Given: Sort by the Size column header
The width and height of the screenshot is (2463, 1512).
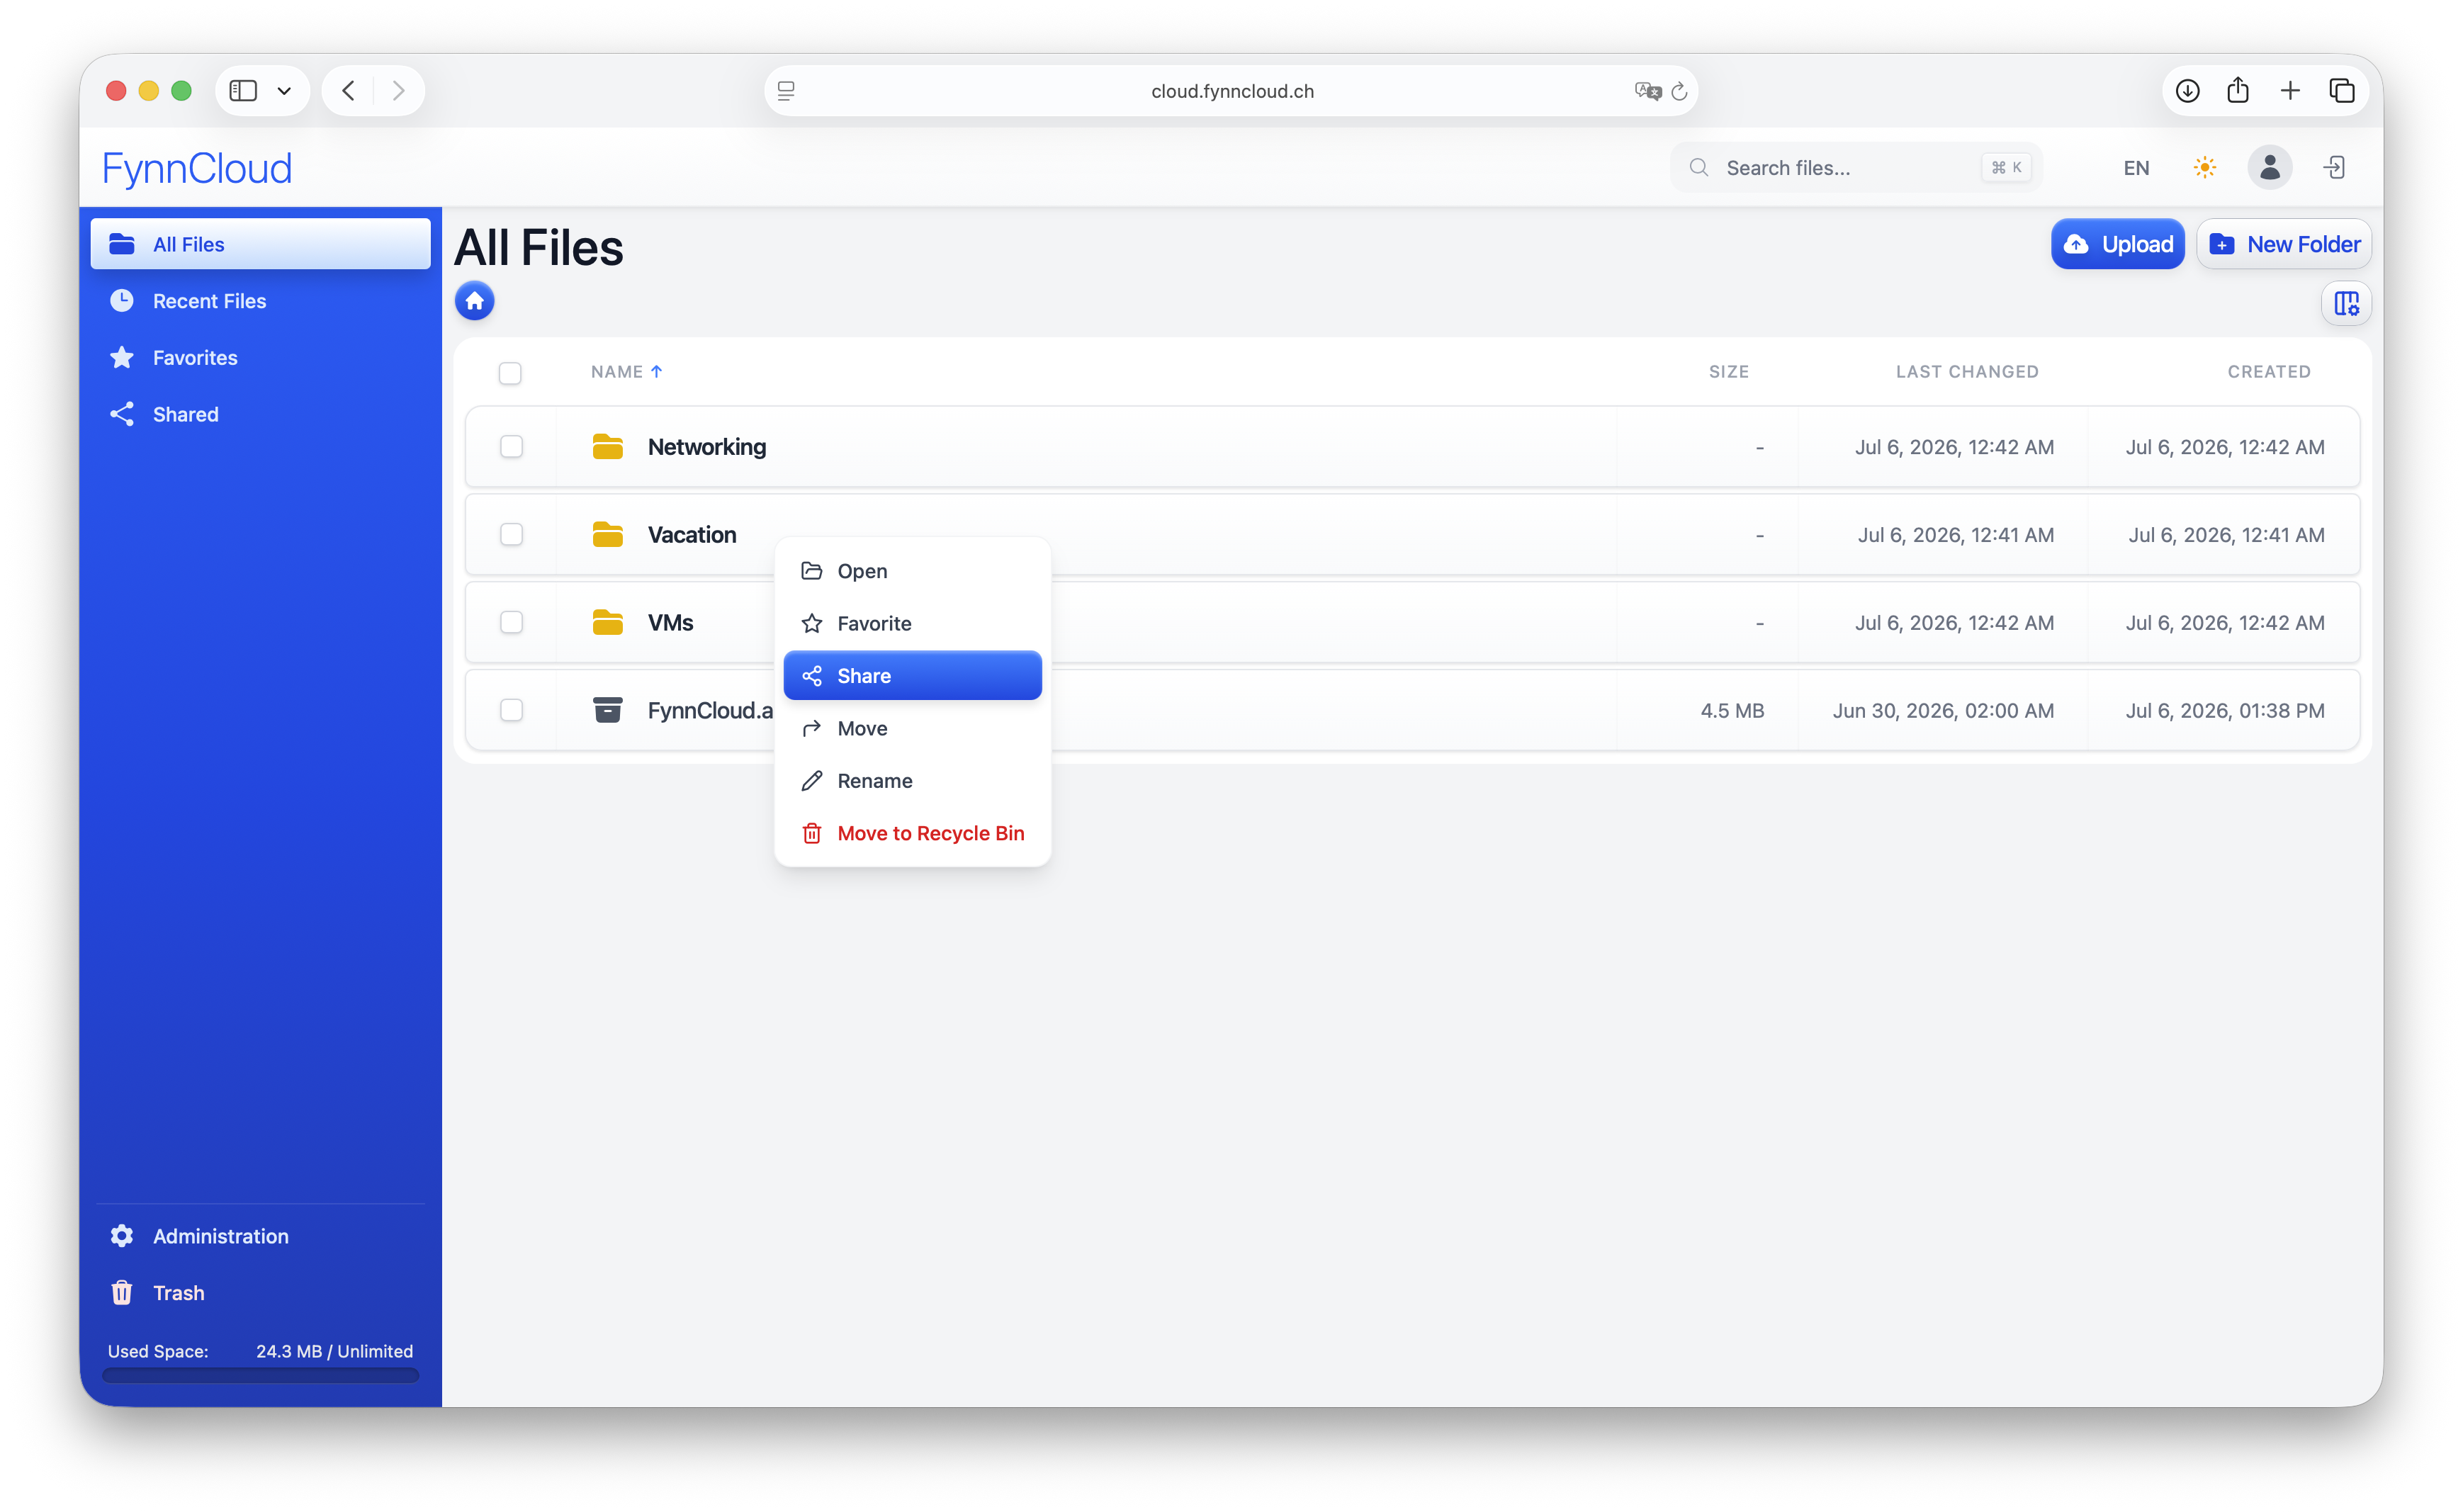Looking at the screenshot, I should [1728, 371].
